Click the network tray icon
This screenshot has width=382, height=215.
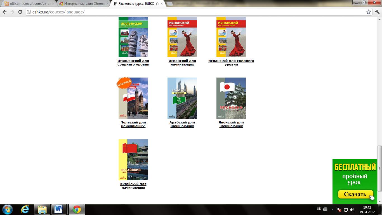[346, 209]
